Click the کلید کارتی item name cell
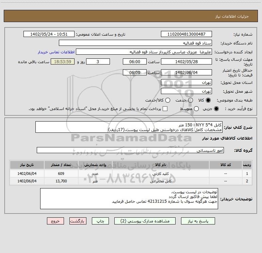This screenshot has width=262, height=253. tap(161, 174)
